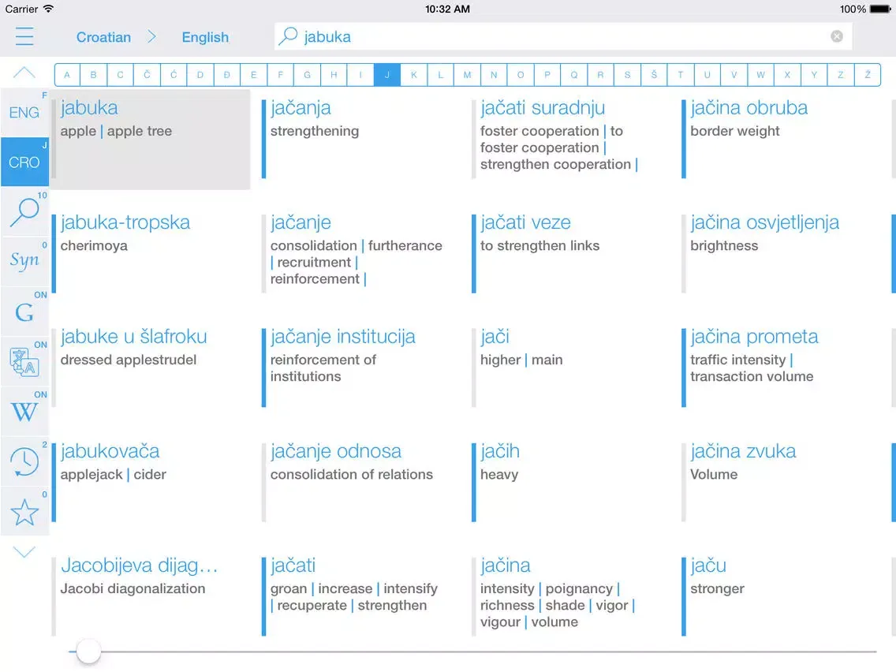Tap the translation 'brightness'
896x672 pixels.
pos(724,246)
